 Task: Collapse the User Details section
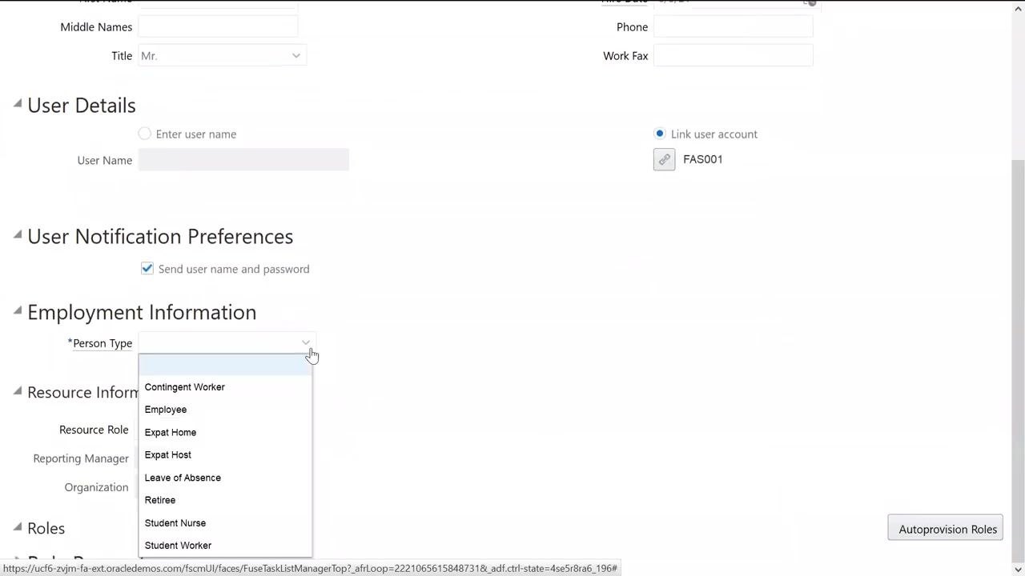click(x=18, y=104)
